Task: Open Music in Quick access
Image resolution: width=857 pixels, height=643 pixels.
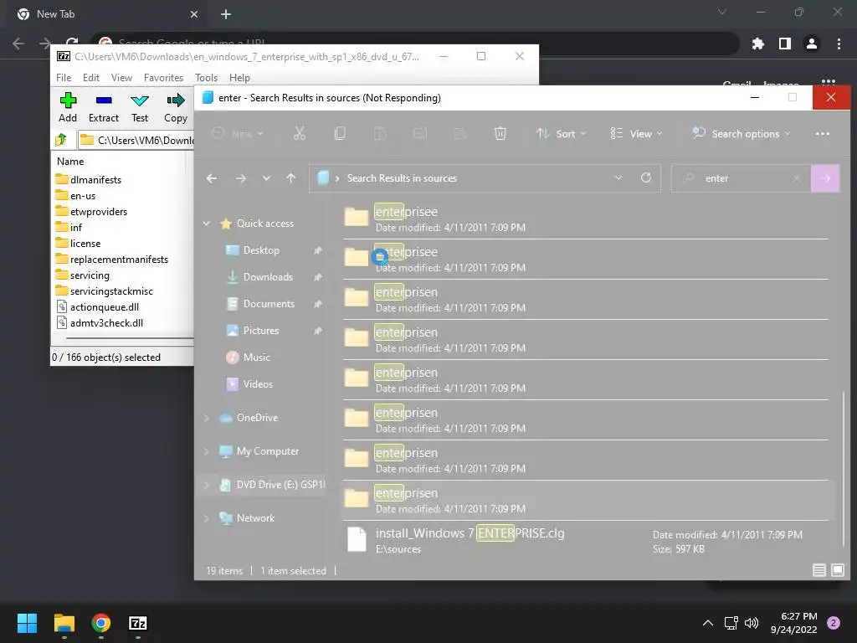Action: pos(256,357)
